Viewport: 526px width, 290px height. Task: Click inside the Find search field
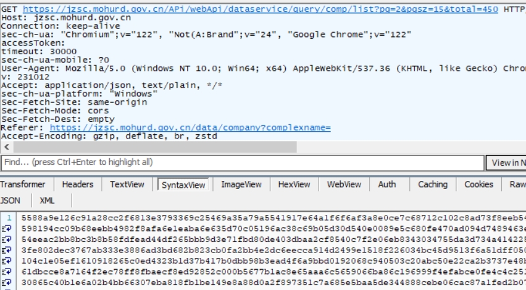click(x=242, y=163)
